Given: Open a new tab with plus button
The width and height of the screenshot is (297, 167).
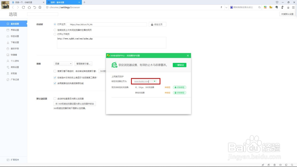Looking at the screenshot, I should tap(84, 2).
